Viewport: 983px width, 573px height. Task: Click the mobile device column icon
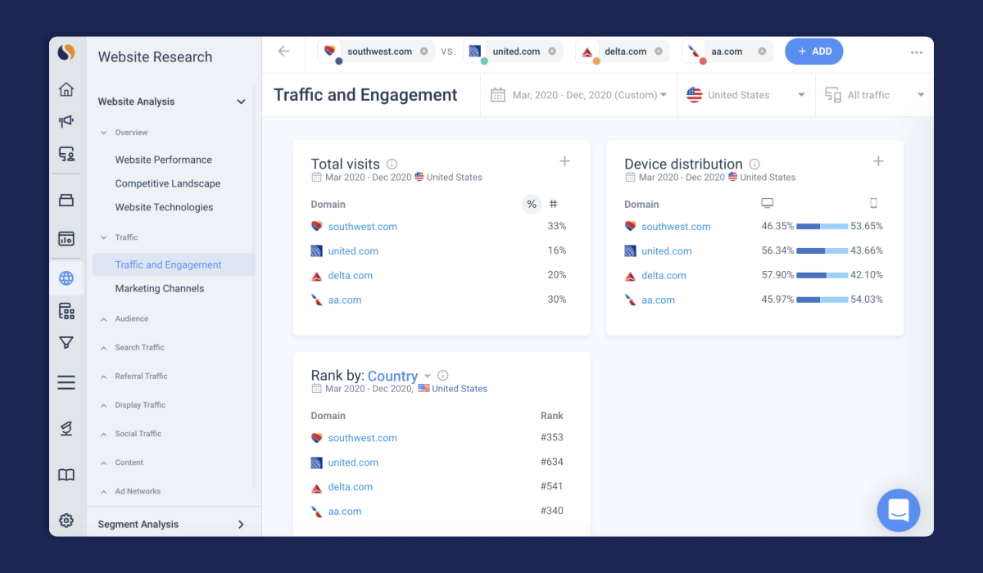pos(873,203)
